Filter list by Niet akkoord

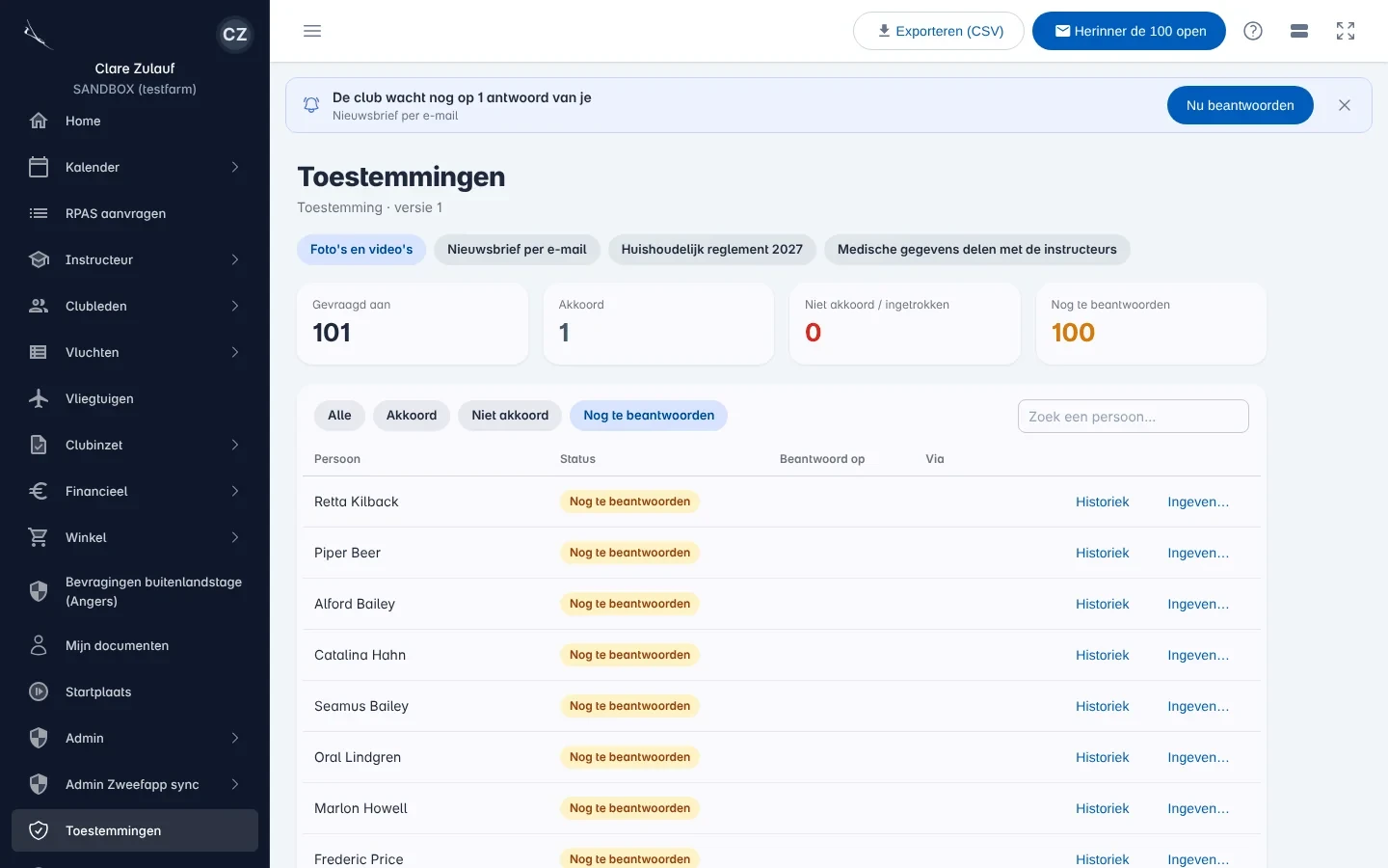(x=510, y=416)
